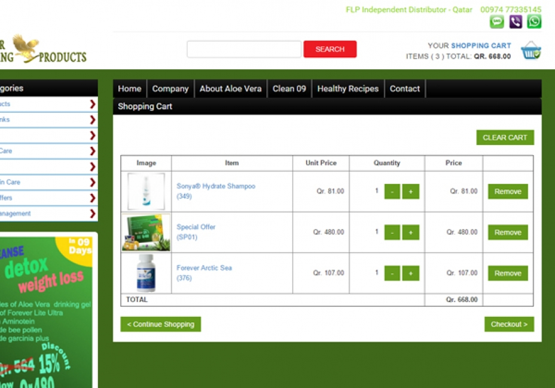This screenshot has height=388, width=555.
Task: Open the Company menu item
Action: (170, 89)
